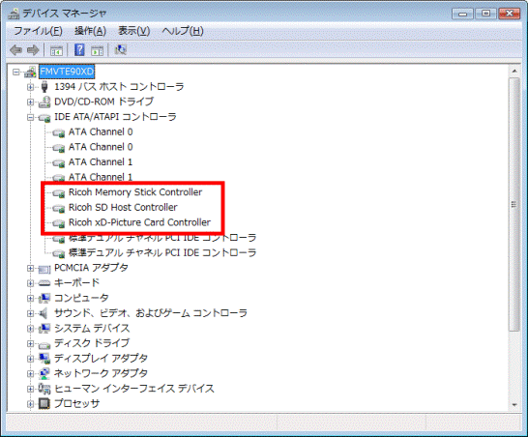The width and height of the screenshot is (528, 437).
Task: Select the FMVTE90XD computer root icon
Action: tap(30, 72)
